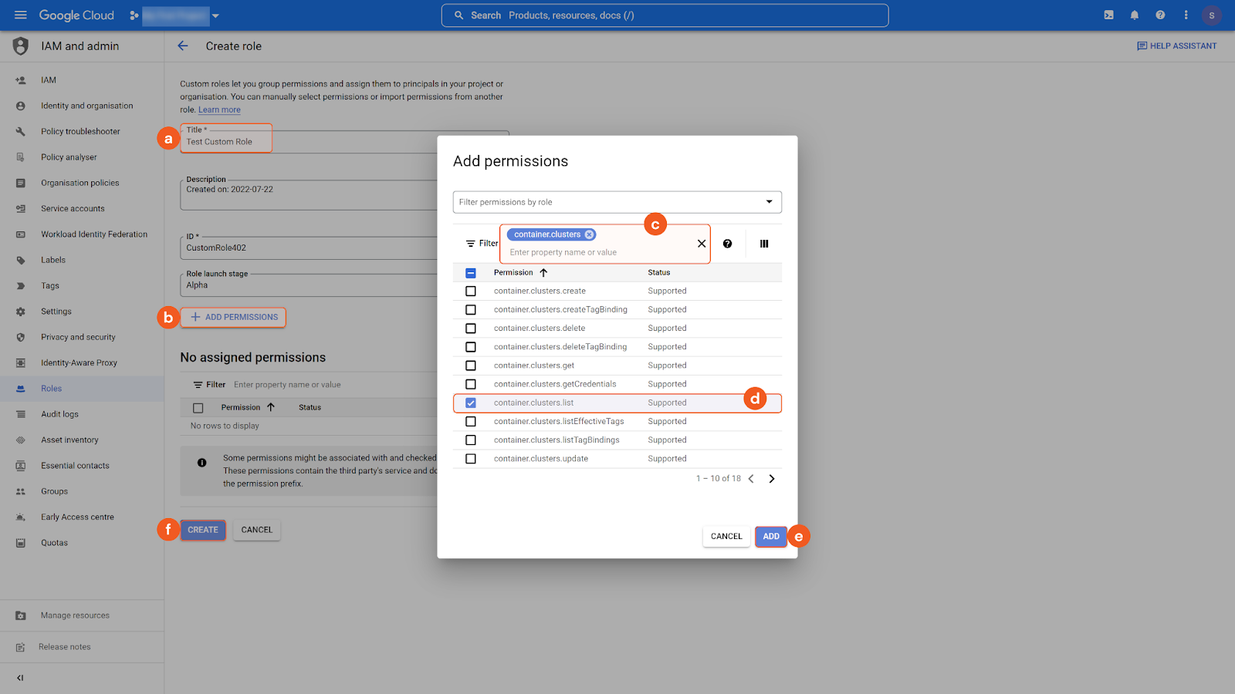Viewport: 1235px width, 694px height.
Task: Open the project selector dropdown
Action: [x=215, y=15]
